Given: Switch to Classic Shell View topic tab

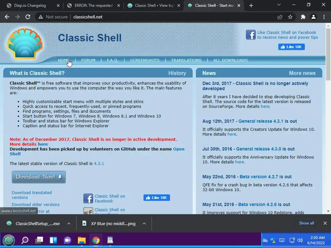Looking at the screenshot, I should click(154, 5).
